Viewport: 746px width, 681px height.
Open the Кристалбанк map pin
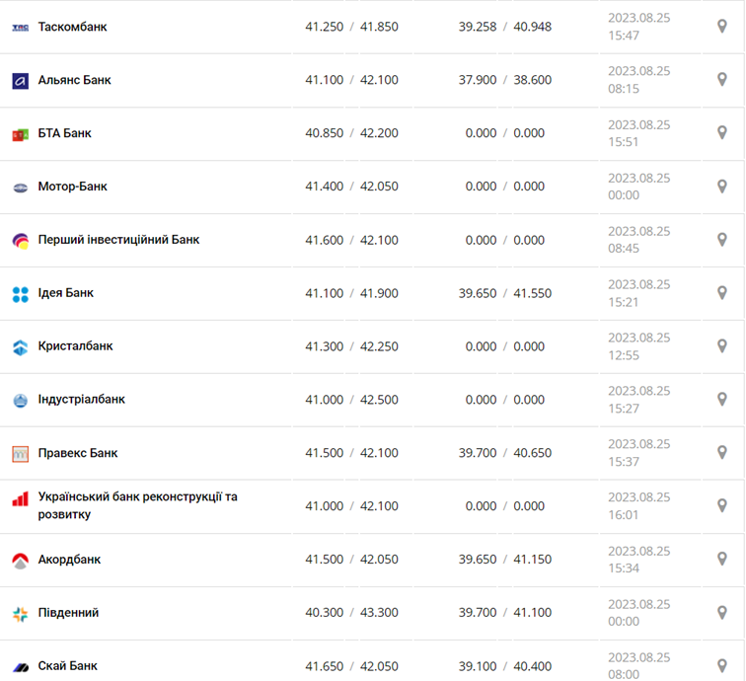pos(721,346)
